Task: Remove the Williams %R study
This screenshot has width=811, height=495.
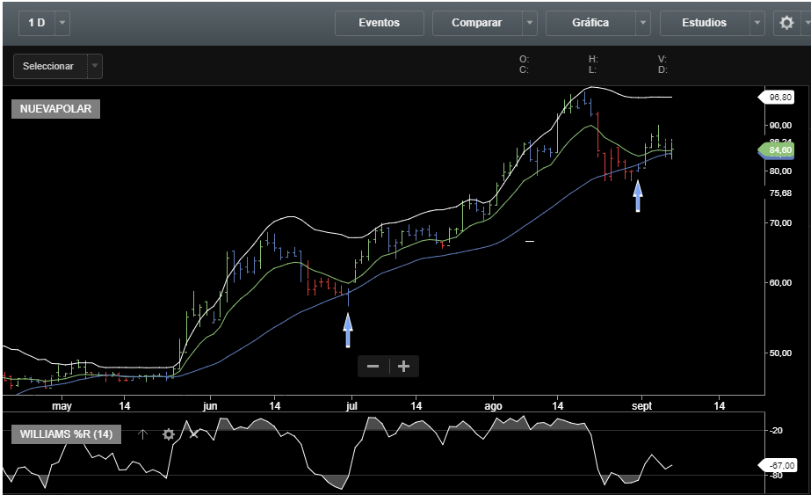Action: [x=194, y=434]
